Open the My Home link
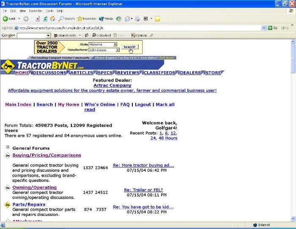The width and height of the screenshot is (296, 229). pyautogui.click(x=69, y=105)
